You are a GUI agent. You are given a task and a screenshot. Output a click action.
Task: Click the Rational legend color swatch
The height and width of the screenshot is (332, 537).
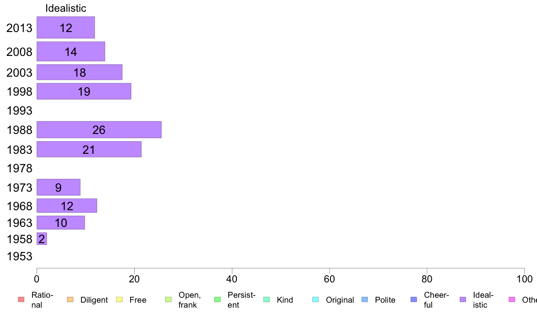[x=21, y=300]
